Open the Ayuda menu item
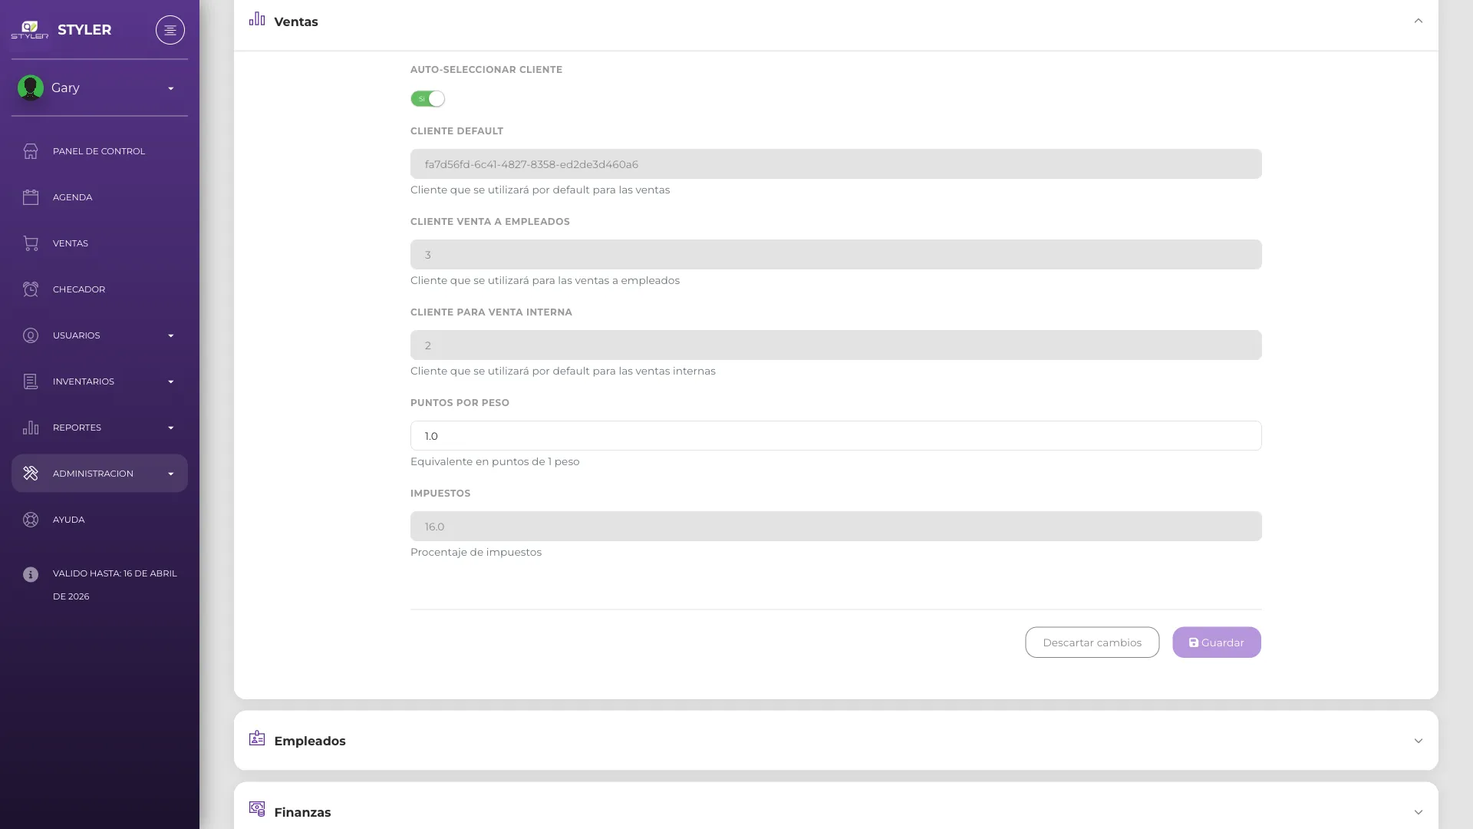Image resolution: width=1473 pixels, height=829 pixels. click(100, 520)
